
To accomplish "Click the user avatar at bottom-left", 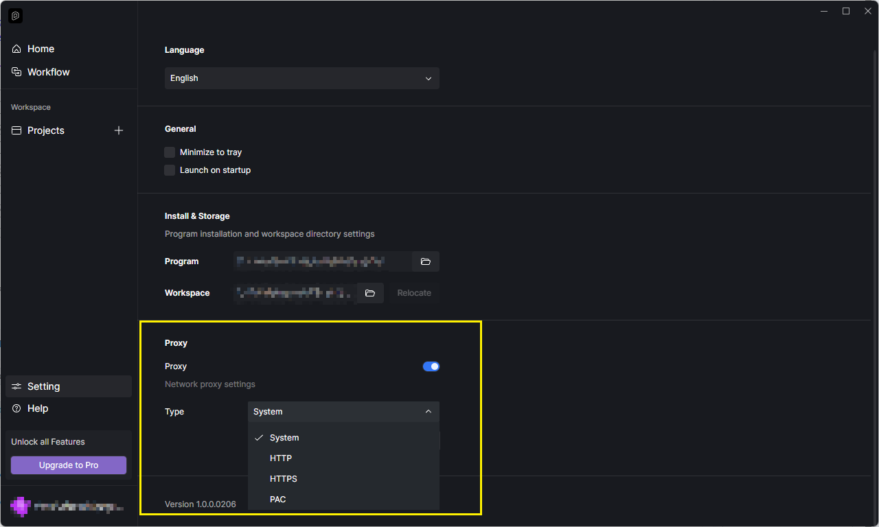I will [x=21, y=506].
